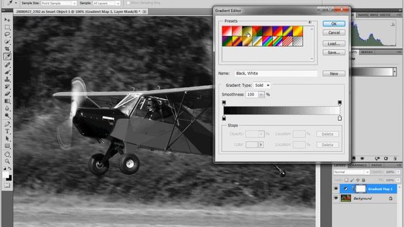Hide the Gradient Map 1 layer

point(336,189)
